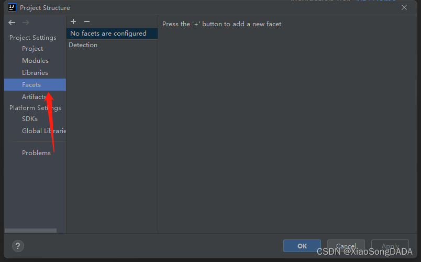Image resolution: width=421 pixels, height=262 pixels.
Task: Remove facet using the minus icon
Action: 87,21
